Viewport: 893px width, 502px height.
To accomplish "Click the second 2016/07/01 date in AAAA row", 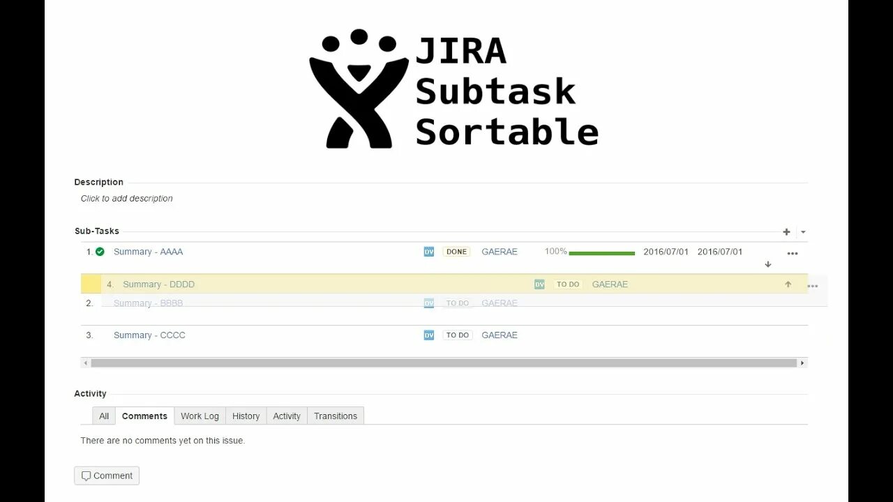I will pos(720,252).
